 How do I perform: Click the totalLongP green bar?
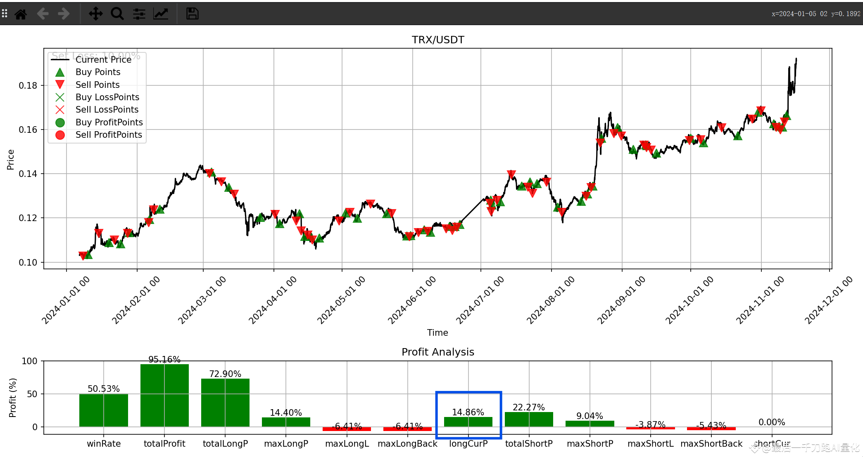(x=225, y=403)
